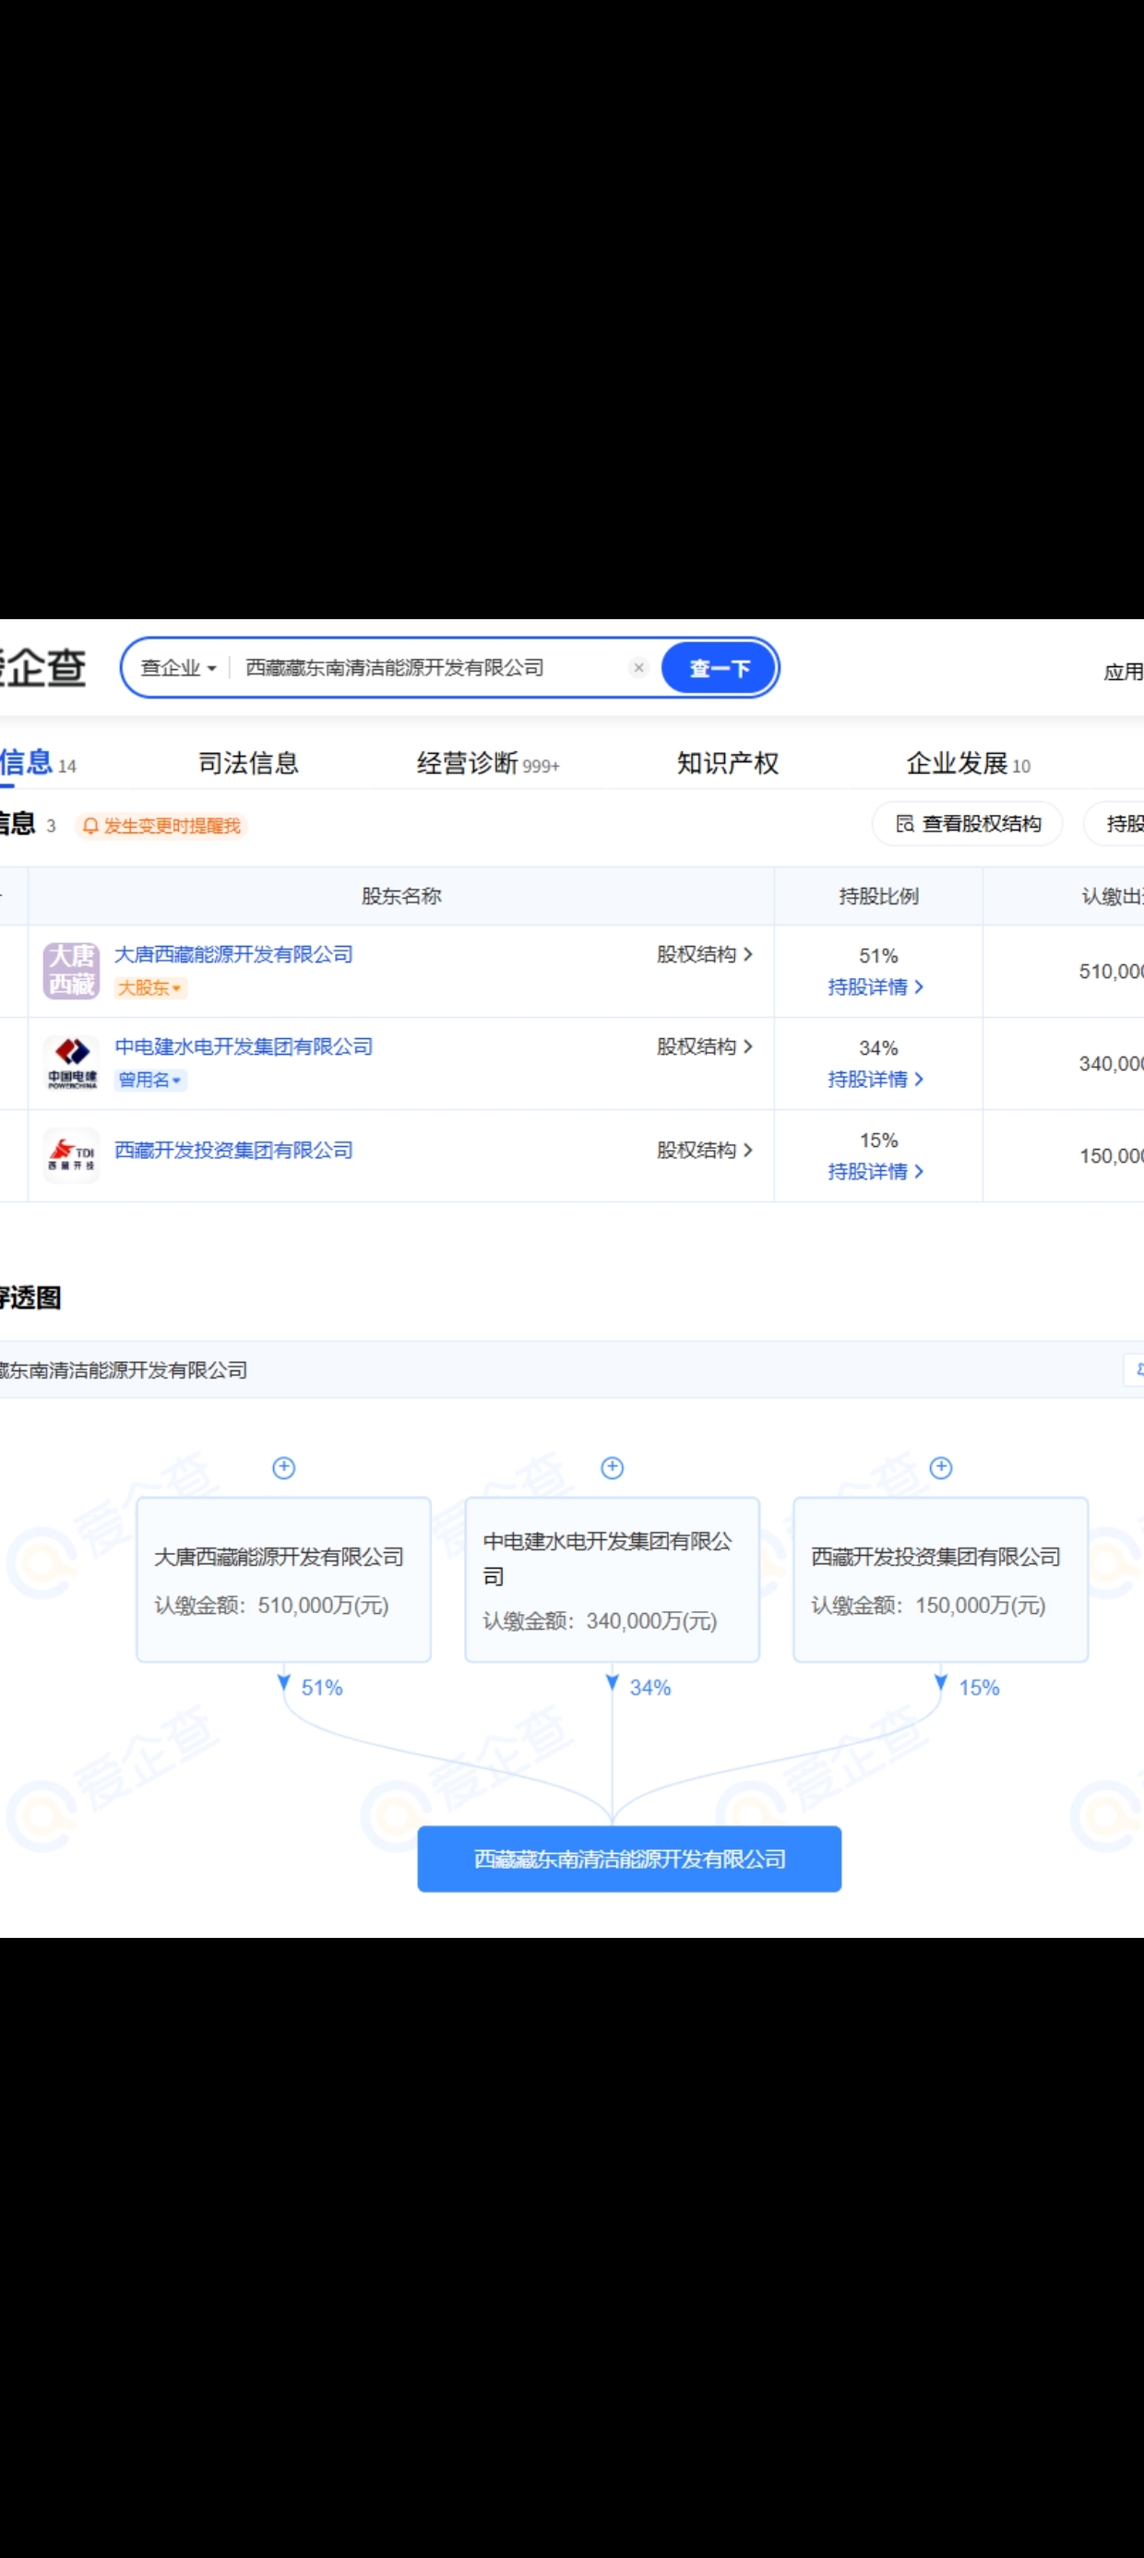Viewport: 1144px width, 2558px height.
Task: Click the 34% label in the chart
Action: coord(650,1687)
